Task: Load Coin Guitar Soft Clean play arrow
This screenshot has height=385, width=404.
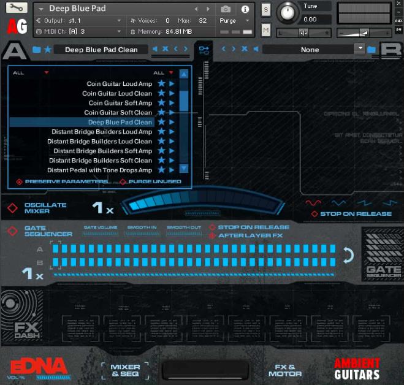Action: [x=172, y=112]
